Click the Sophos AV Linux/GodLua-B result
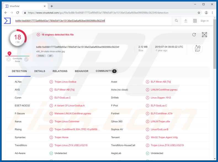This screenshot has height=162, width=218. click(159, 130)
